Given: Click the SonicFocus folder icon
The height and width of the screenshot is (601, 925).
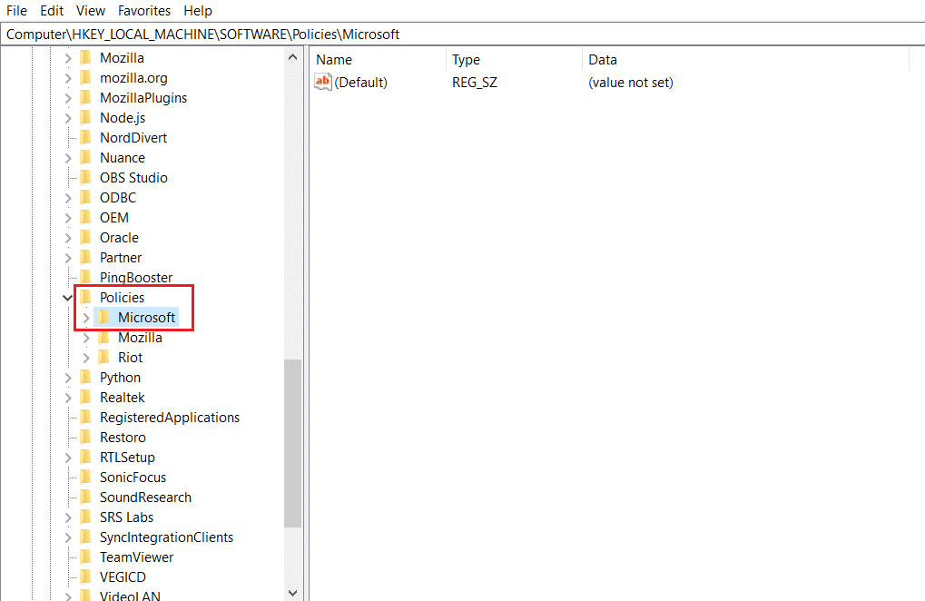Looking at the screenshot, I should coord(85,478).
